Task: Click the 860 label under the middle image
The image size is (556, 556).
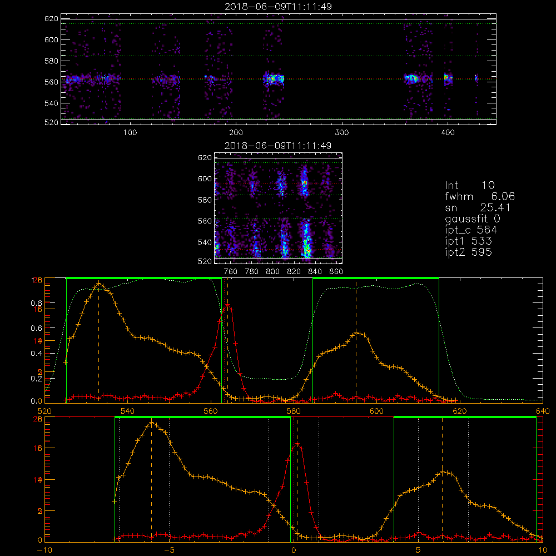Action: pos(336,272)
